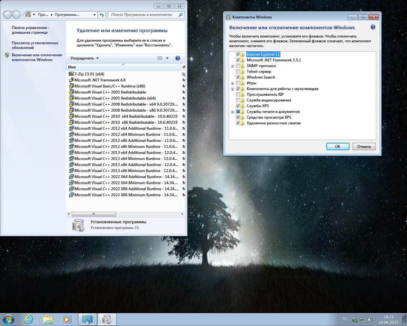Click the folder icon next to Игры
Screen dimensions: 407x326
pyautogui.click(x=243, y=83)
